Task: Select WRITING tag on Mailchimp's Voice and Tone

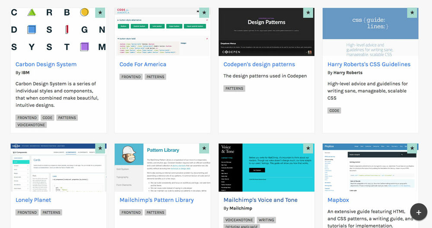Action: 267,220
